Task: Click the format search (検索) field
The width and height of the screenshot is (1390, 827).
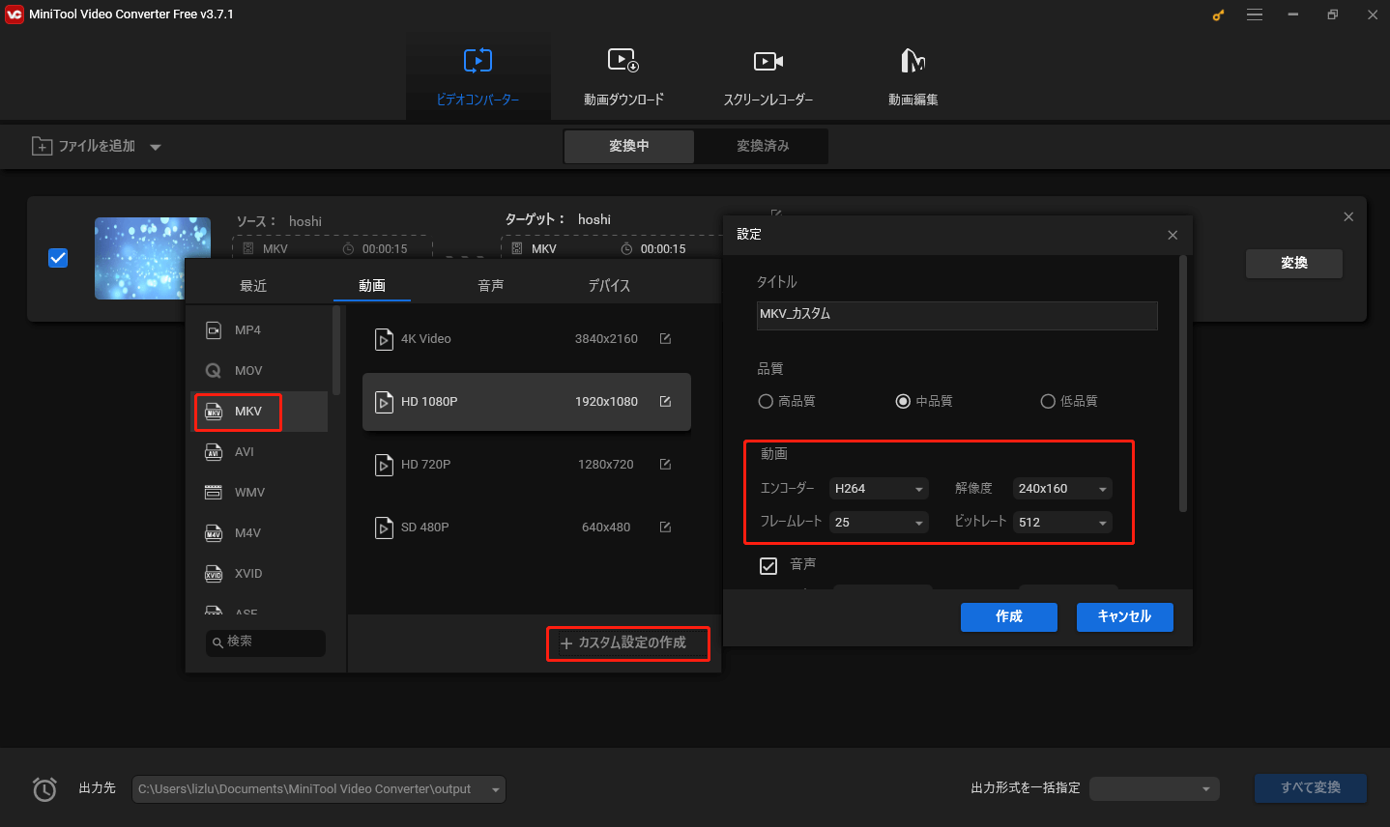Action: click(266, 642)
